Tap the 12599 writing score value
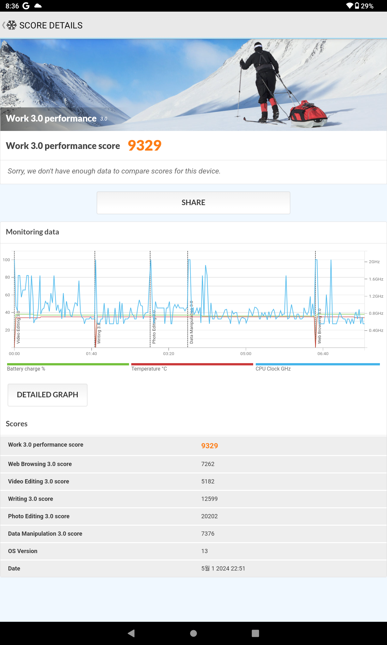This screenshot has width=387, height=645. coord(209,499)
